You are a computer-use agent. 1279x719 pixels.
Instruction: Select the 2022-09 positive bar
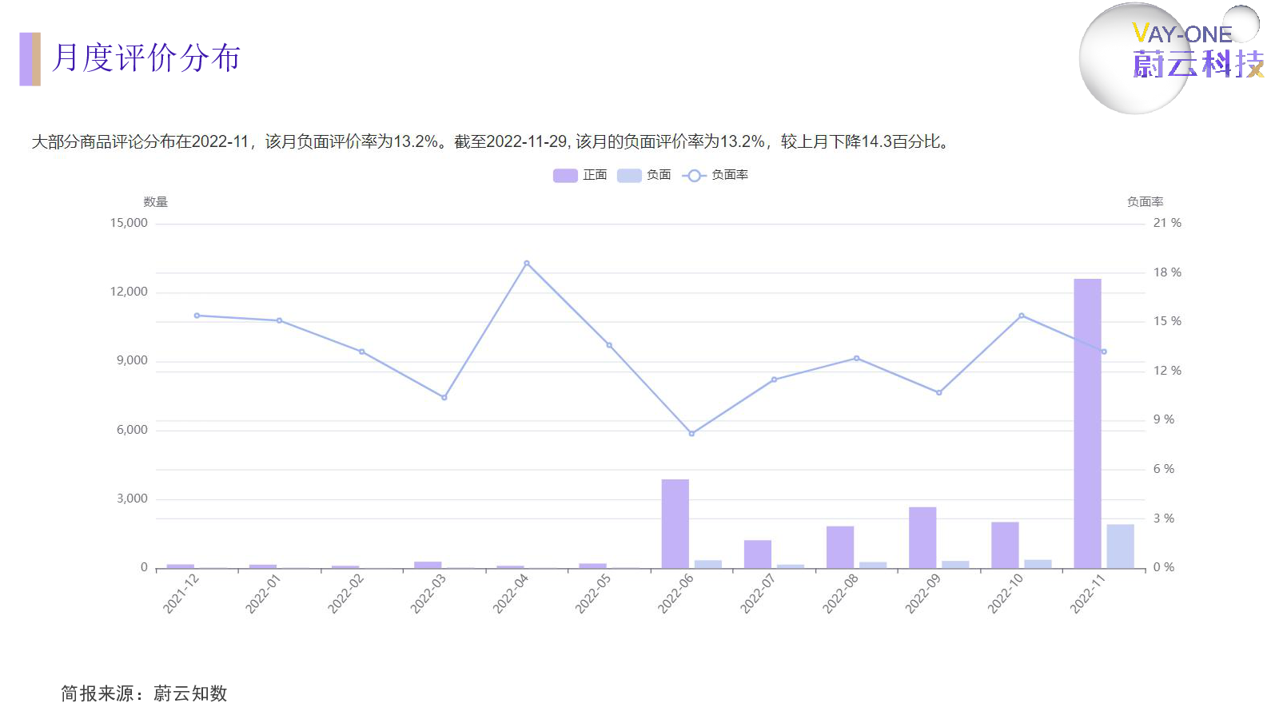(922, 538)
